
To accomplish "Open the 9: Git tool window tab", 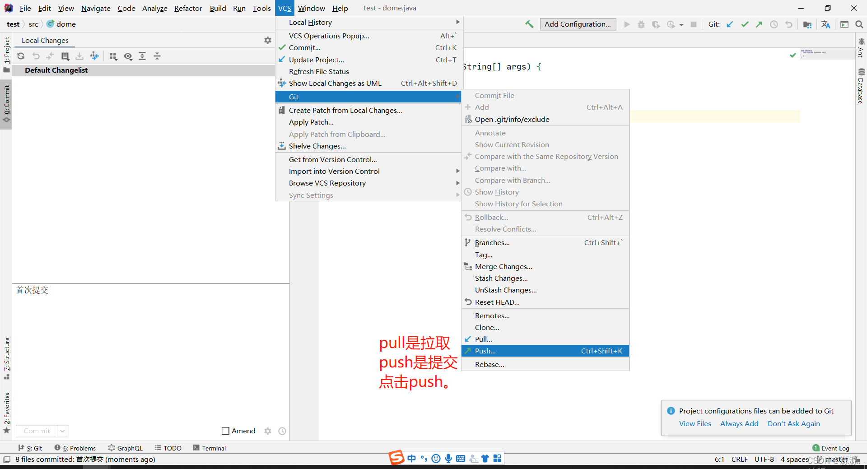I will (30, 448).
